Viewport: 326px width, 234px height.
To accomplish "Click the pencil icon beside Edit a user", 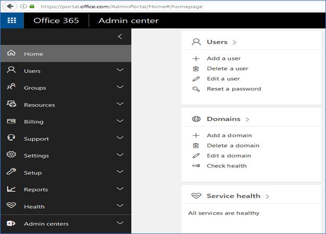I will [196, 79].
